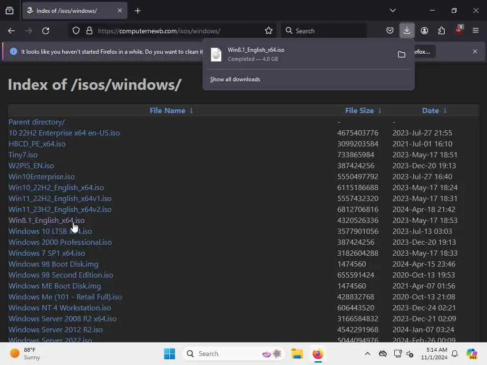Close the Index of /isos/windows/ tab
The height and width of the screenshot is (365, 487).
pos(120,11)
